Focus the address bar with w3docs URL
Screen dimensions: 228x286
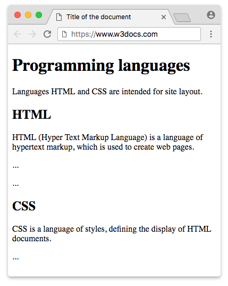[129, 34]
